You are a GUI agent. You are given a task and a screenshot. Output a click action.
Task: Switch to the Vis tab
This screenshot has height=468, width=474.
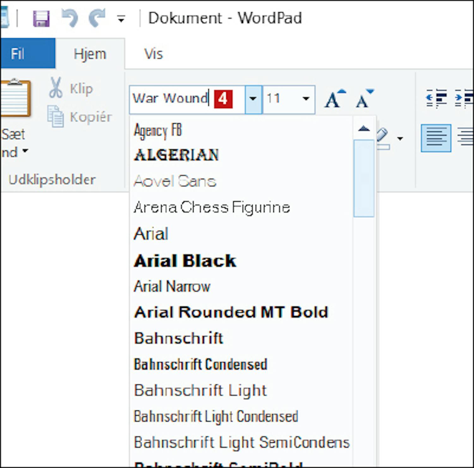click(154, 54)
